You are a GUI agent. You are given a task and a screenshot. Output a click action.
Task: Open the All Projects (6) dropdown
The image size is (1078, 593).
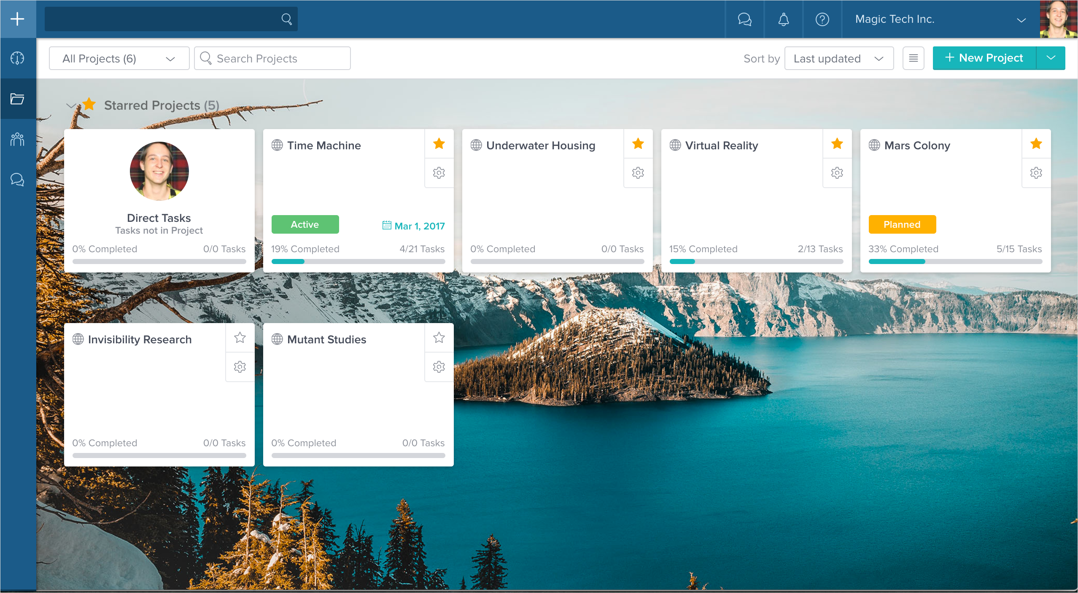pyautogui.click(x=119, y=59)
